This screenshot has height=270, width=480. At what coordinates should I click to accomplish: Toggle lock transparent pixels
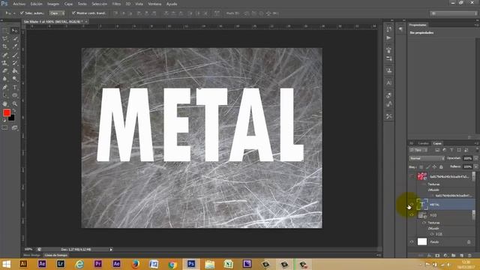click(421, 166)
